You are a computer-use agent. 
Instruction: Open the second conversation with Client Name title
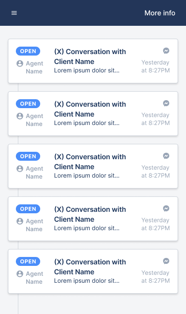90,109
